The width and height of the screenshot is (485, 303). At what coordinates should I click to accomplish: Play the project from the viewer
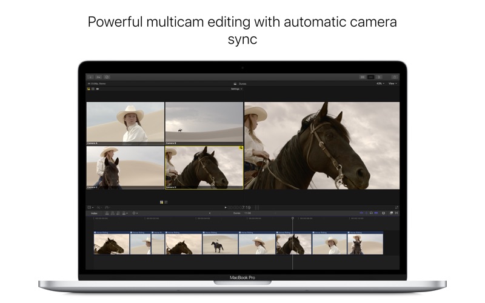(x=225, y=207)
